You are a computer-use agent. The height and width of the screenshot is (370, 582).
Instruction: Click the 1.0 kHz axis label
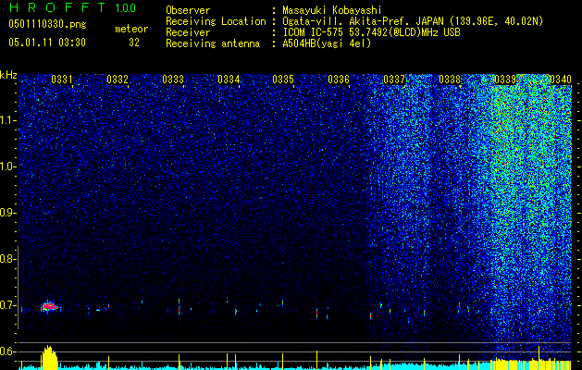[x=6, y=166]
